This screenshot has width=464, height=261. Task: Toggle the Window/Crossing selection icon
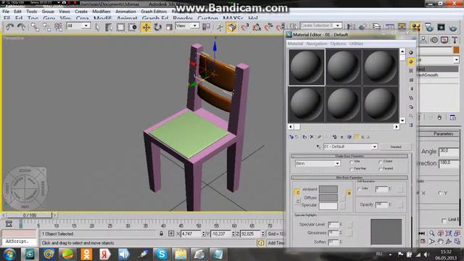coord(132,28)
